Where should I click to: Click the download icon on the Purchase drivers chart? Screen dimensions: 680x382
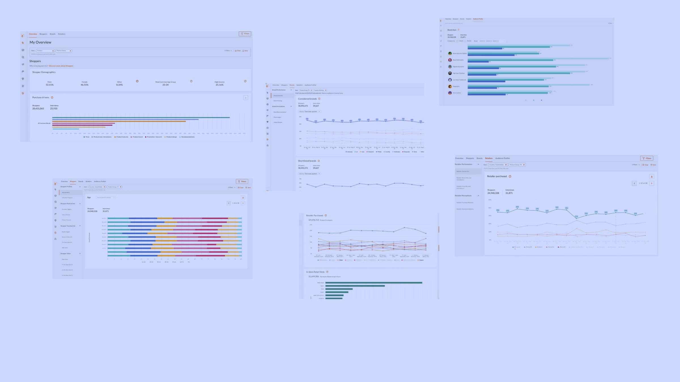pos(245,98)
